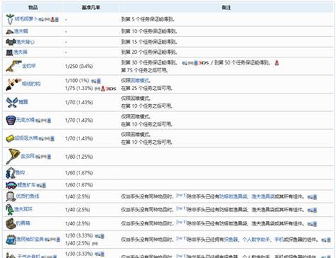The width and height of the screenshot is (336, 258).
Task: Click the angler vest sprite icon
Action: pos(11,42)
